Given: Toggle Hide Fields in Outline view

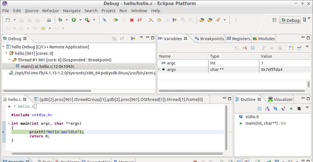Looking at the screenshot, I should (x=275, y=108).
